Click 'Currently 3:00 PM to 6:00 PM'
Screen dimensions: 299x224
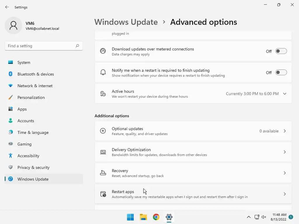252,94
